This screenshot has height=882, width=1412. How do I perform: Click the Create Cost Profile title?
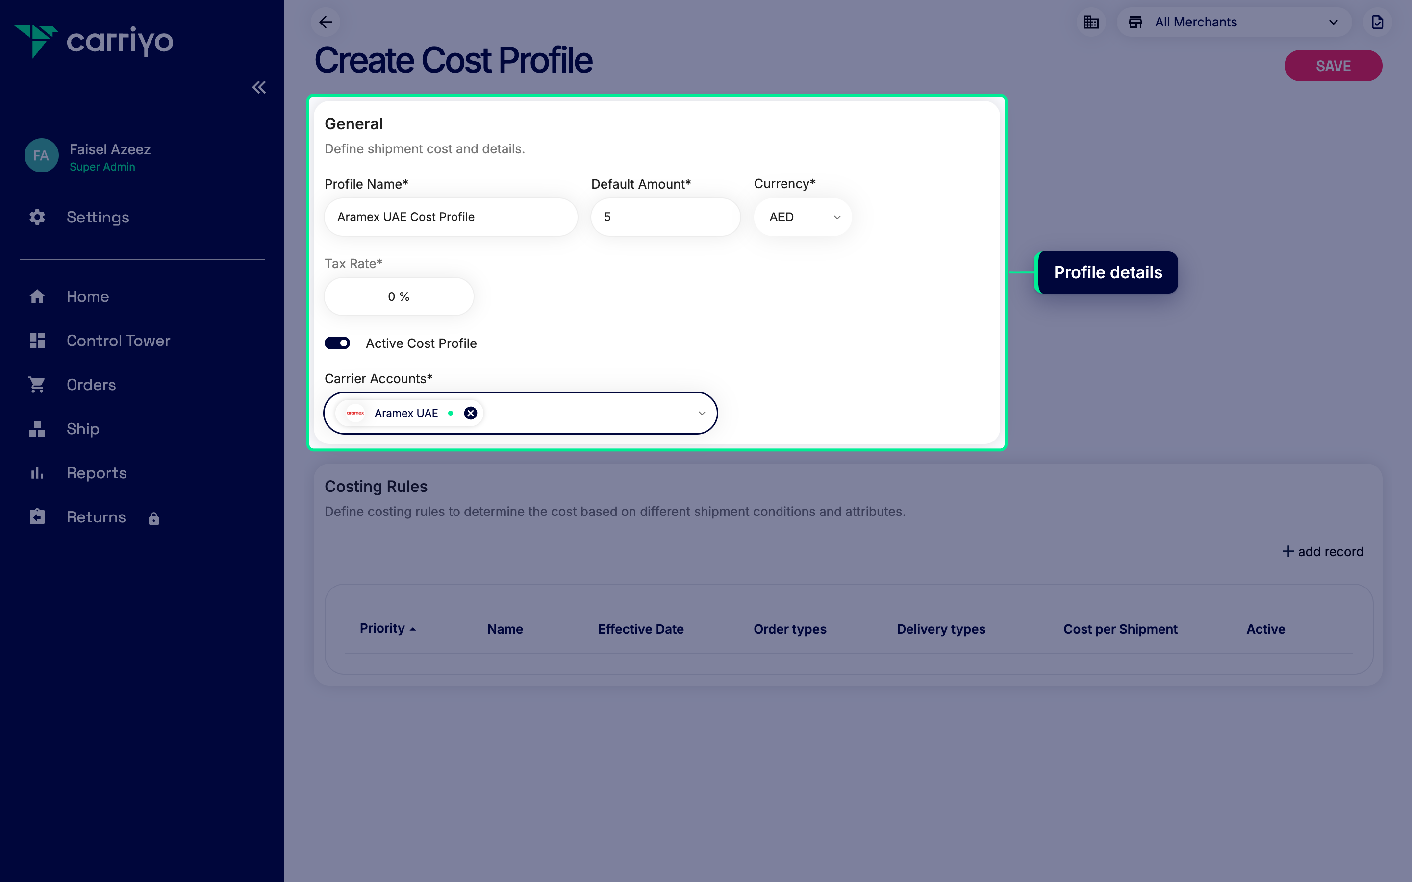tap(454, 60)
